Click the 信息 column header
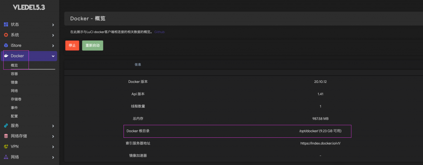Viewport: 423px width, 165px height. [138, 65]
